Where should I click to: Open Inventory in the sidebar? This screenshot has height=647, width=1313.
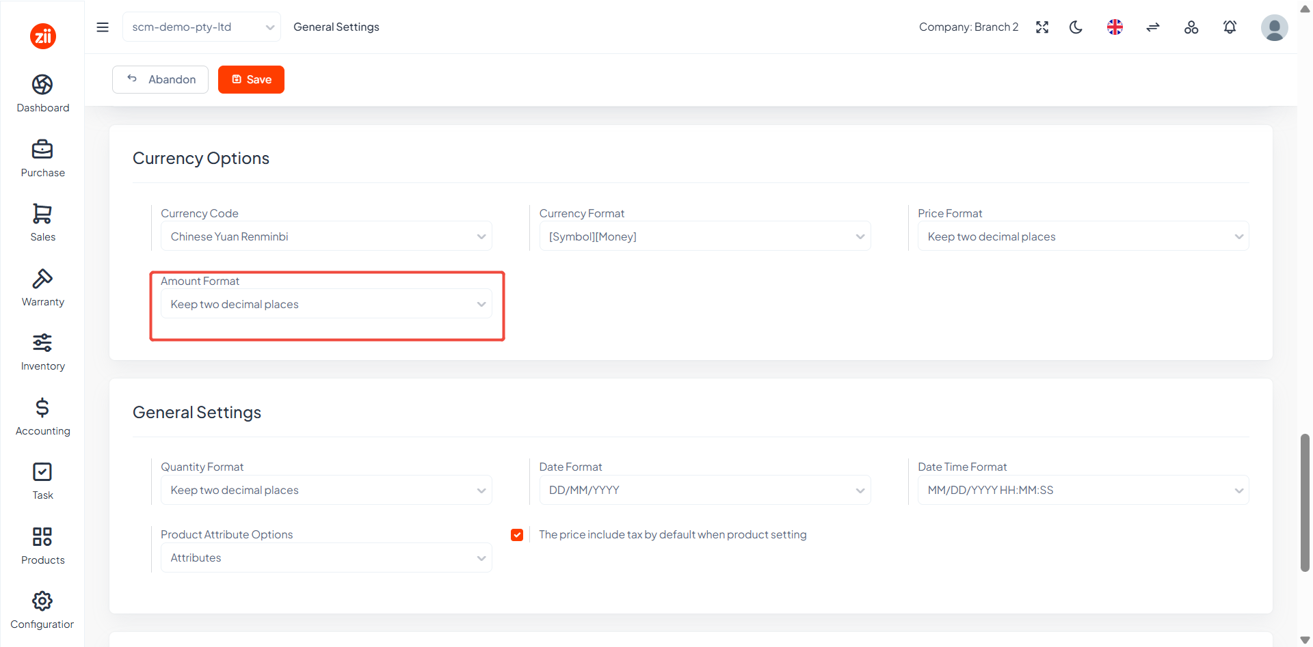coord(42,352)
